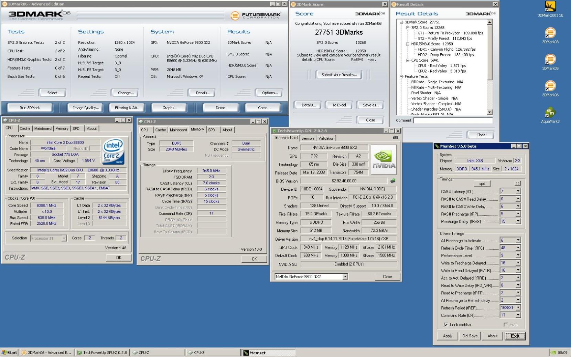Open RAS# Precharge (tRP) dropdown

coord(518,214)
